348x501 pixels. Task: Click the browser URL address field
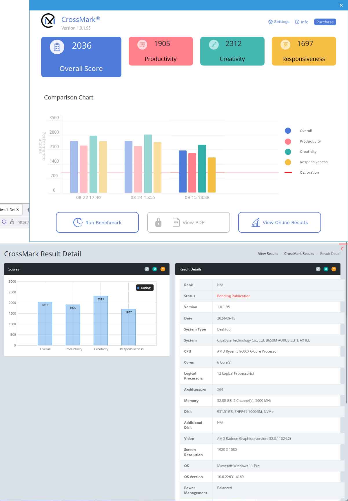[x=23, y=222]
